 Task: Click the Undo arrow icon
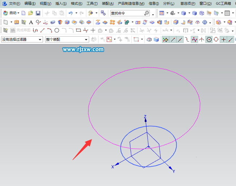(x=70, y=13)
